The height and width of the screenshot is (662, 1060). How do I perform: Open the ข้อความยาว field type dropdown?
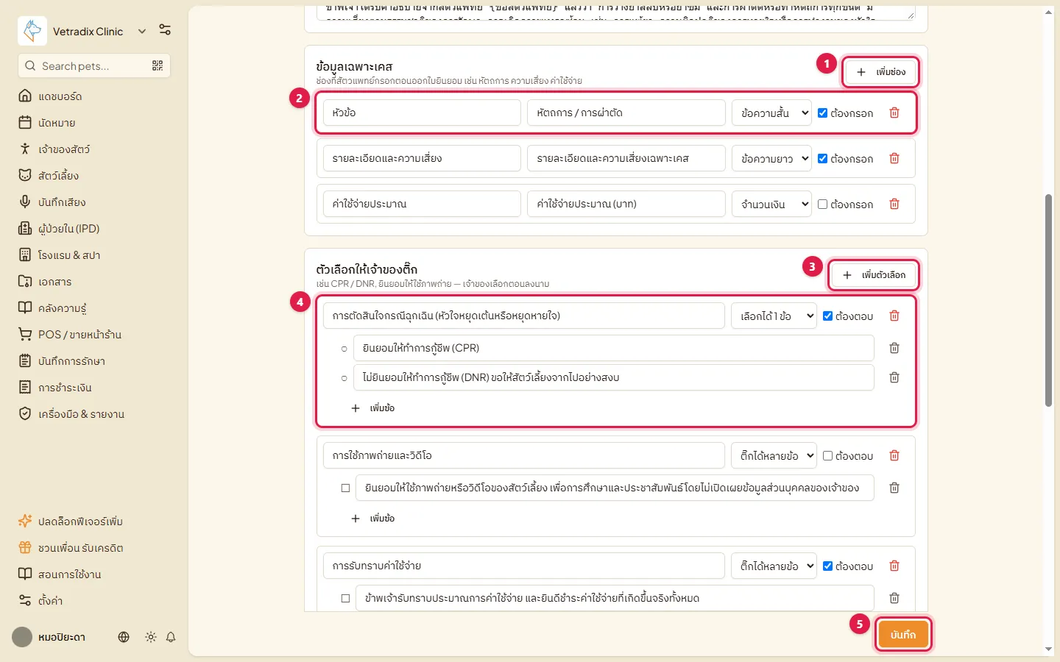(x=771, y=158)
